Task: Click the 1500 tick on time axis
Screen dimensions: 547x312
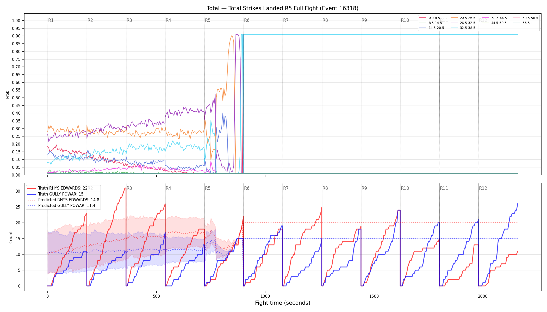Action: point(374,296)
